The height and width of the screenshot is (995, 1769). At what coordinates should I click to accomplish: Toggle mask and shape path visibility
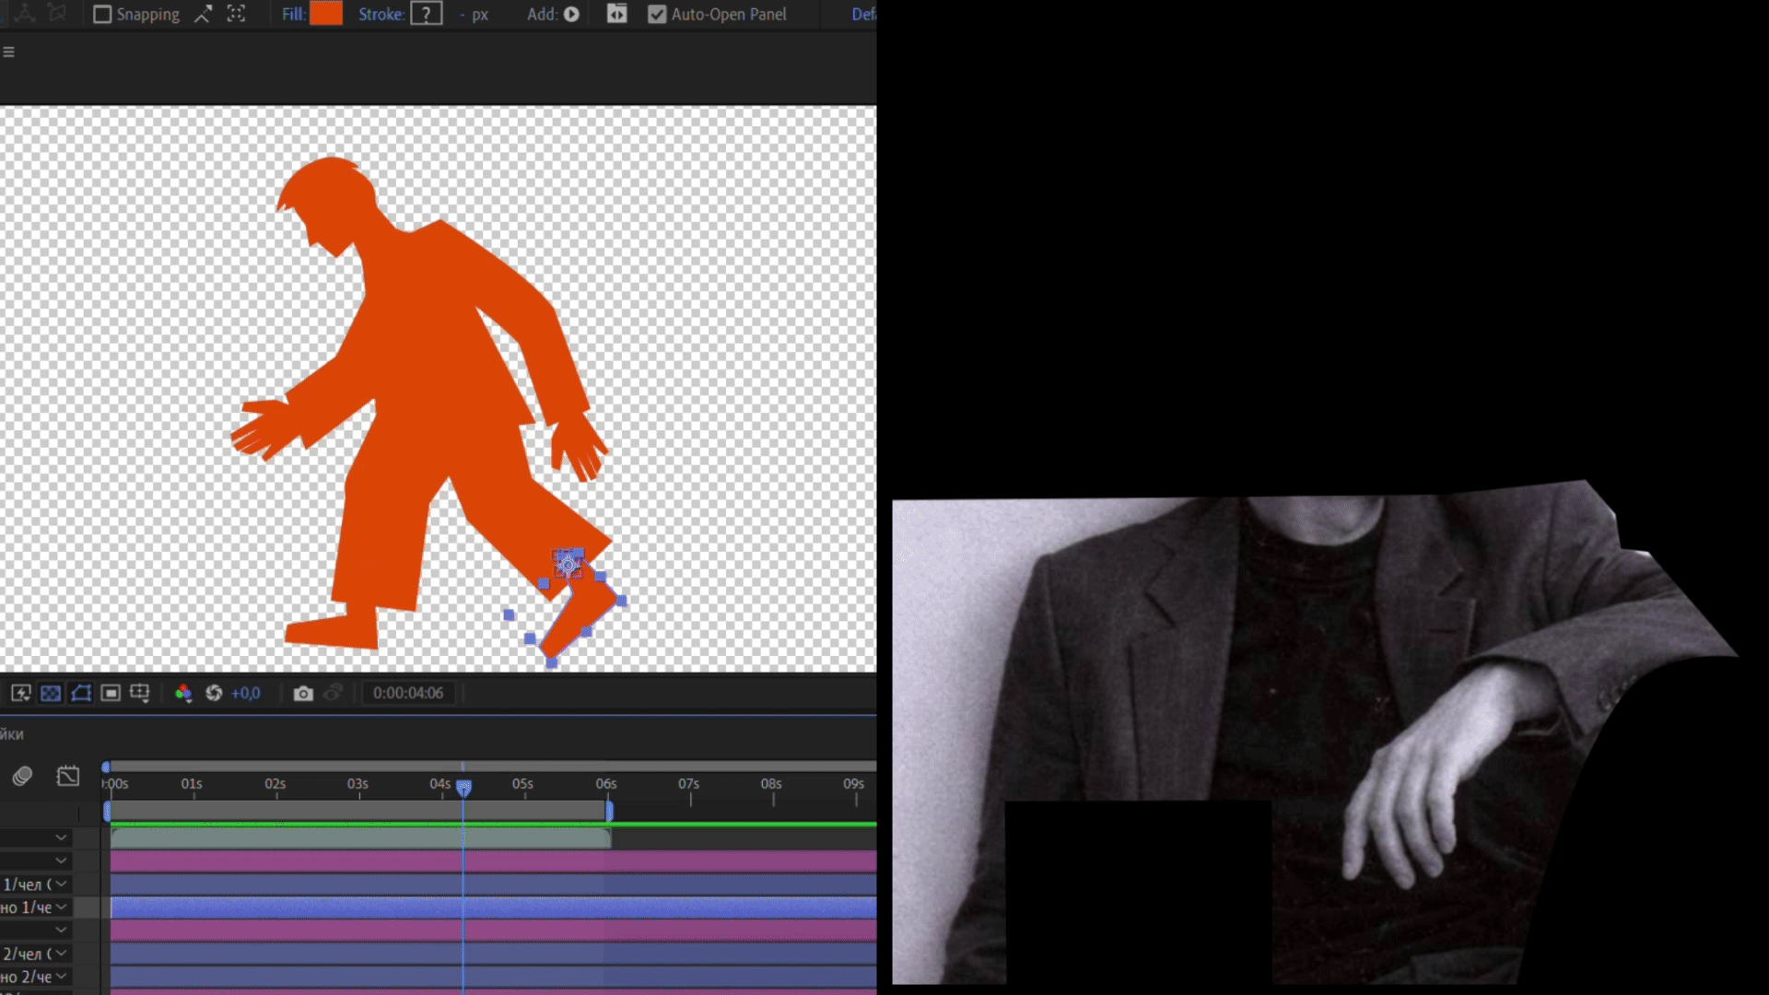pyautogui.click(x=81, y=693)
